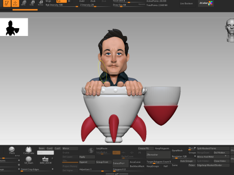Run ZRemesher
Image resolution: width=234 pixels, height=175 pixels.
(158, 155)
